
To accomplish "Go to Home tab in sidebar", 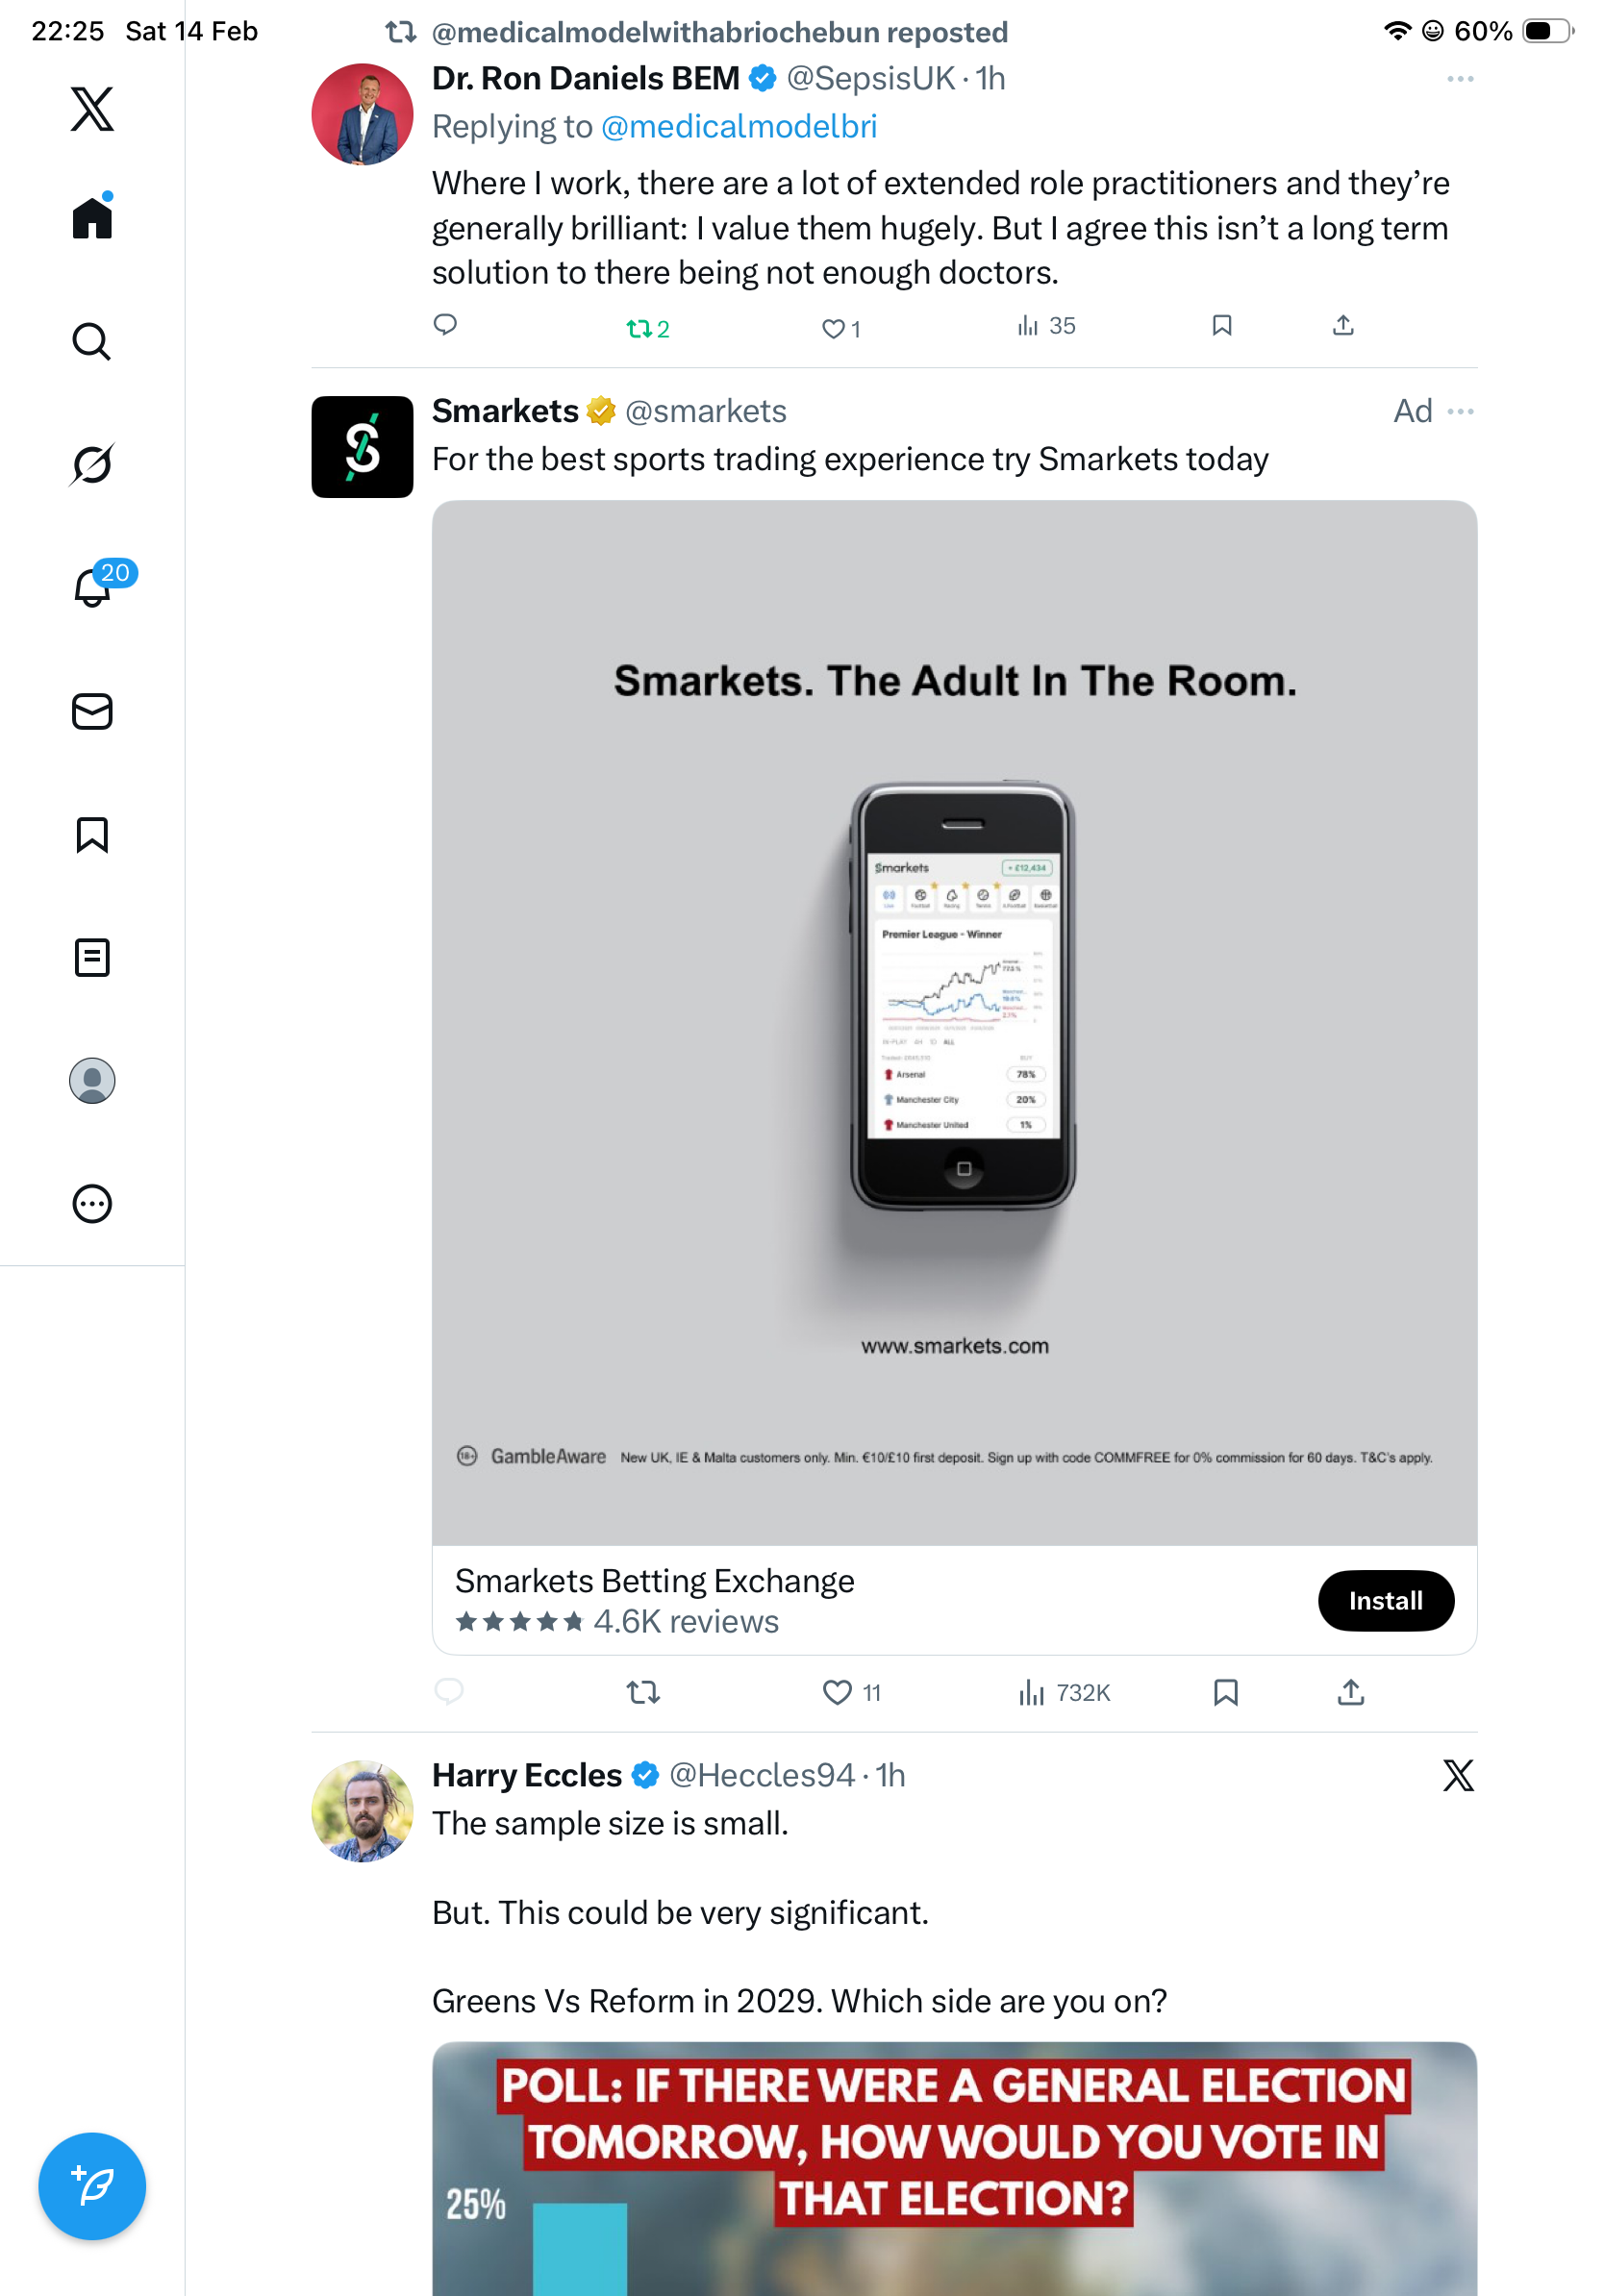I will (92, 218).
